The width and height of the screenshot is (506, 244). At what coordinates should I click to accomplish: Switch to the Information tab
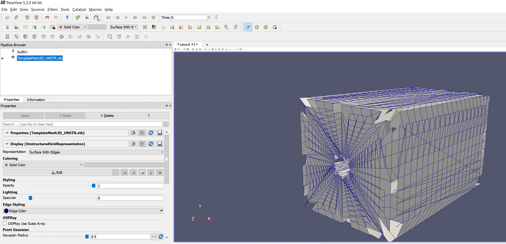pos(36,100)
